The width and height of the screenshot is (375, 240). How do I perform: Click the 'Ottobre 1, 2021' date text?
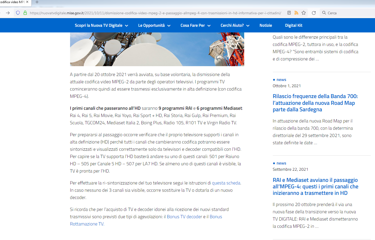point(287,86)
